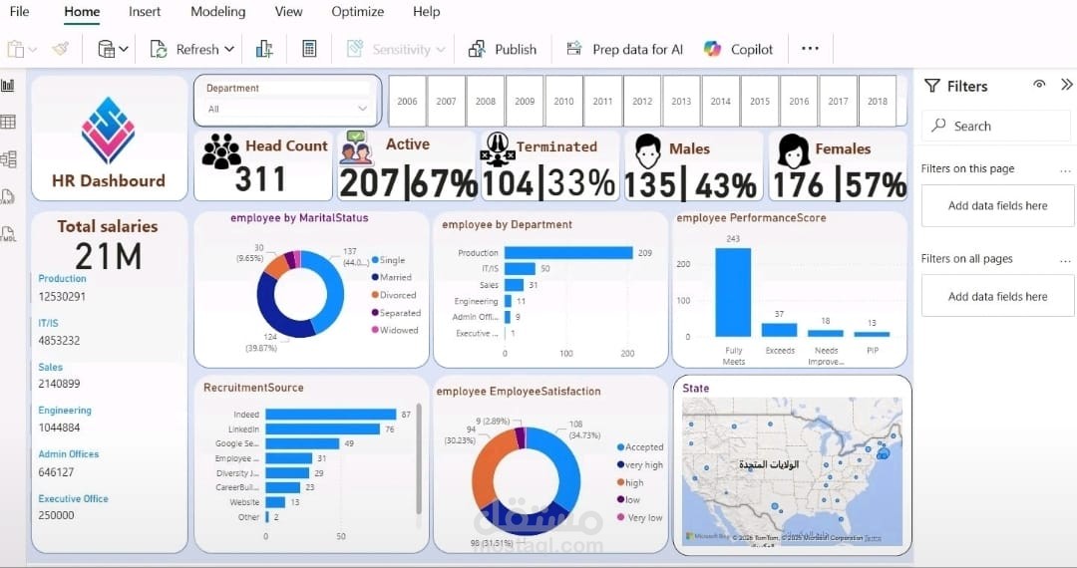The height and width of the screenshot is (568, 1077).
Task: Open the ribbon overflow ellipsis
Action: (811, 49)
